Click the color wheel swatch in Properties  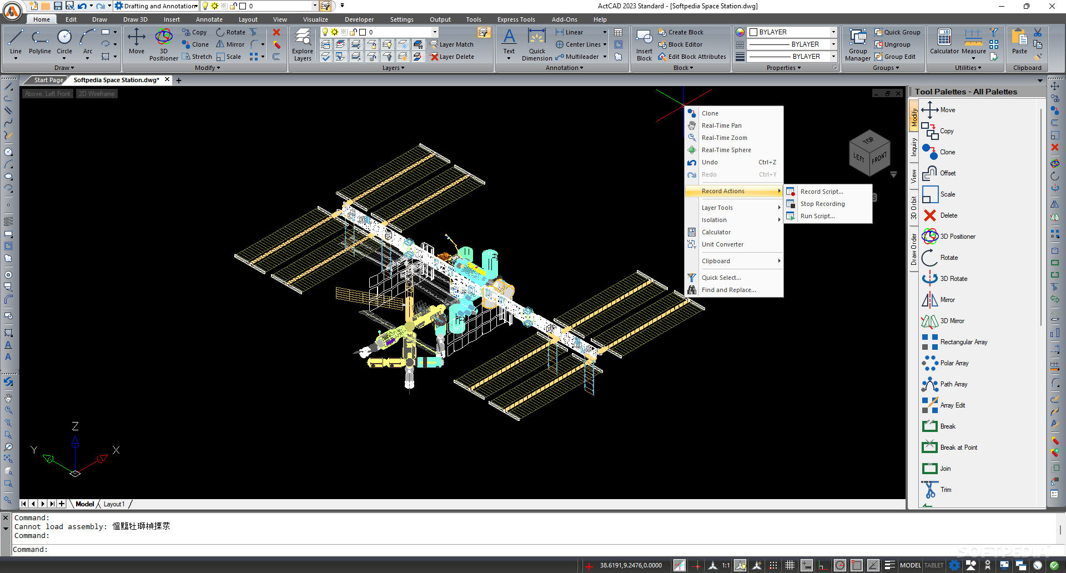point(740,32)
